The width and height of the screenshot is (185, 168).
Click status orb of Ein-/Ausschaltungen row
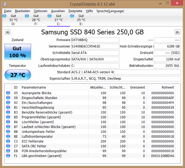point(8,103)
